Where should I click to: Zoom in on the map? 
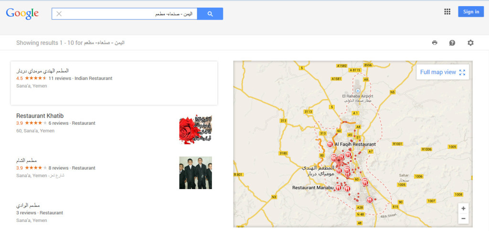(463, 209)
